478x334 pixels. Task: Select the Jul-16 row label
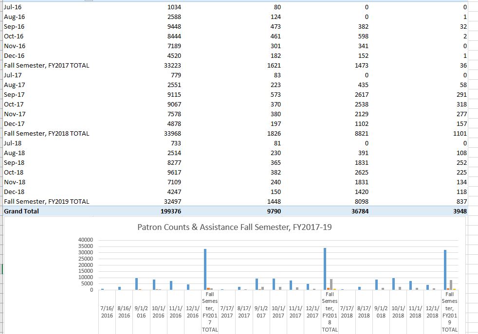pyautogui.click(x=13, y=7)
